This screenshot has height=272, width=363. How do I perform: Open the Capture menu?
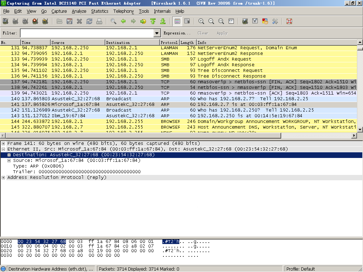59,11
